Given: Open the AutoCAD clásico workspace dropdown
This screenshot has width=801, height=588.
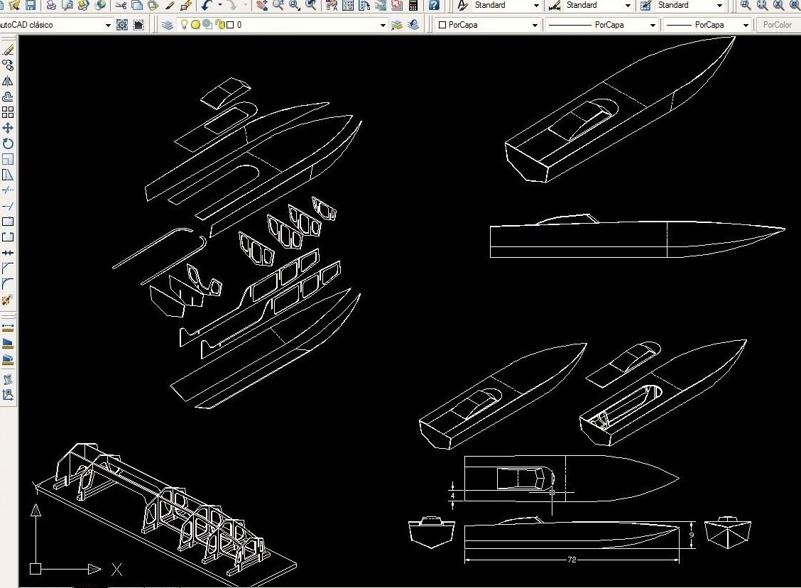Looking at the screenshot, I should pos(108,25).
